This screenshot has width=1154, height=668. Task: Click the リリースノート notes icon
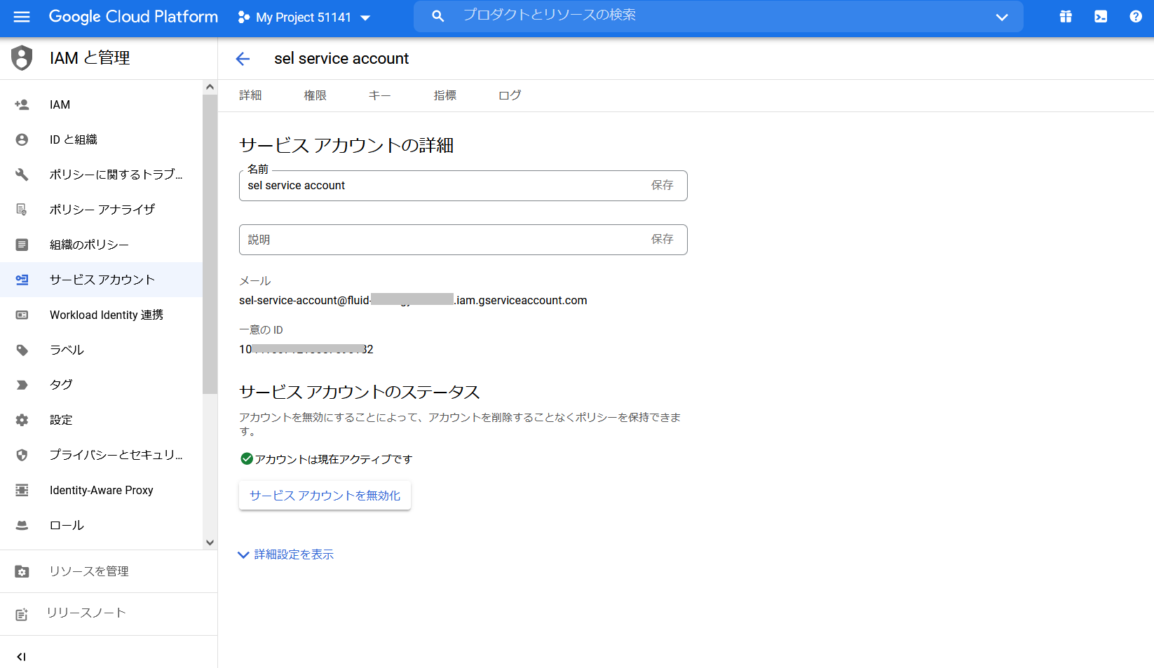point(22,614)
